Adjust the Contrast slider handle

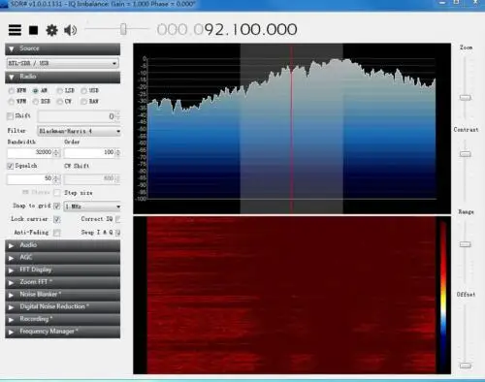tap(466, 154)
